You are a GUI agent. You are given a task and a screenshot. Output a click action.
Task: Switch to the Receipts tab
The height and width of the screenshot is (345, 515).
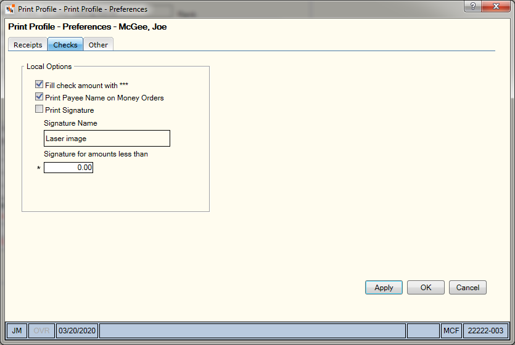point(28,45)
